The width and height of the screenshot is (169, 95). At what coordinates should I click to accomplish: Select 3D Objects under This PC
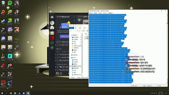pos(75,60)
